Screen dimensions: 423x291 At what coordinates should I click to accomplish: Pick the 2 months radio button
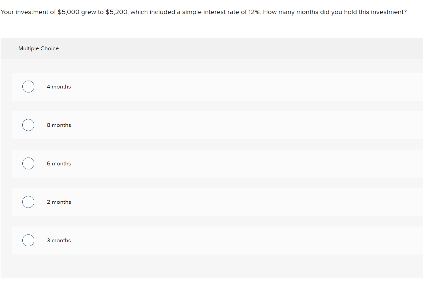click(28, 202)
